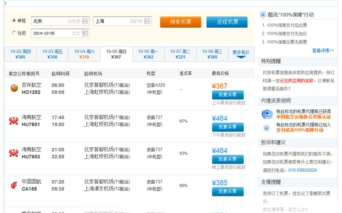Click the 上海浦东机场(T2航站) text
The width and height of the screenshot is (342, 213).
[107, 189]
